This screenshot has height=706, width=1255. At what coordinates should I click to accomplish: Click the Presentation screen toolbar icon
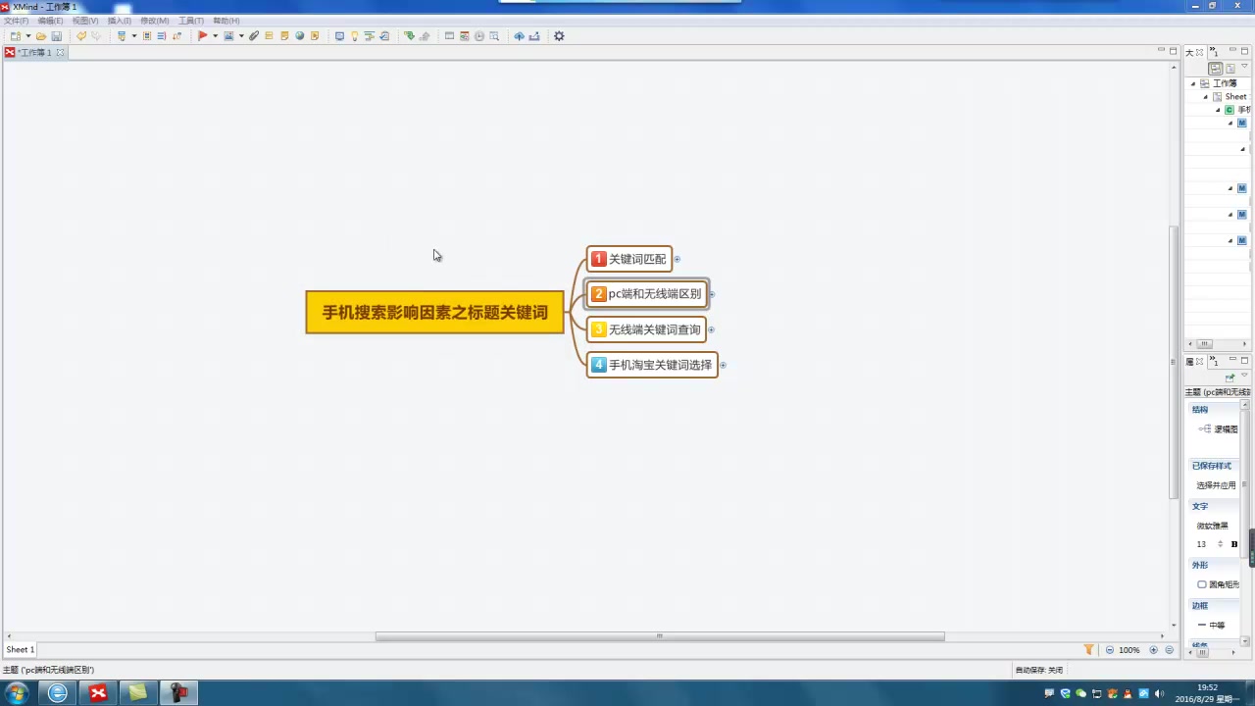point(339,36)
